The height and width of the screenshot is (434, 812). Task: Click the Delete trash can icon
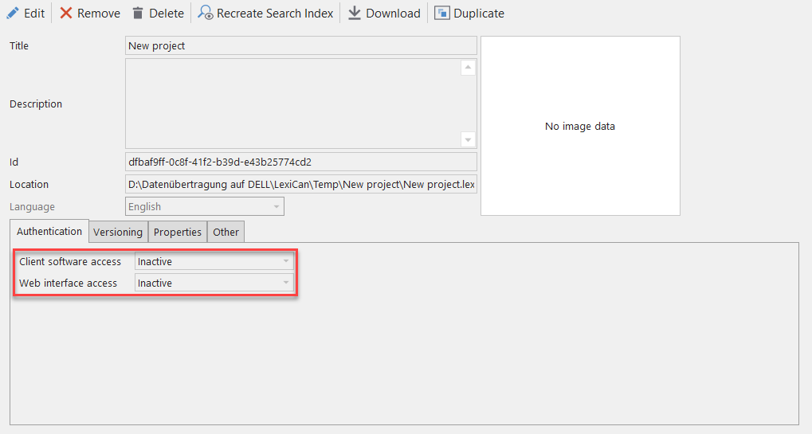click(138, 13)
